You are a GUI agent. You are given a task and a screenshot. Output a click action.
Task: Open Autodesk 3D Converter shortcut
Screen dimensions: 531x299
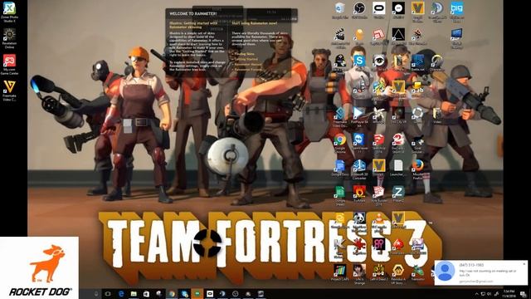point(359,169)
